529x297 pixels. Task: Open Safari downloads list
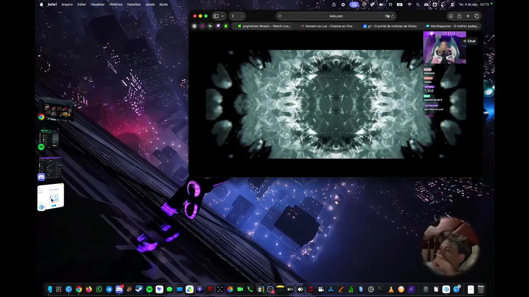[x=451, y=16]
